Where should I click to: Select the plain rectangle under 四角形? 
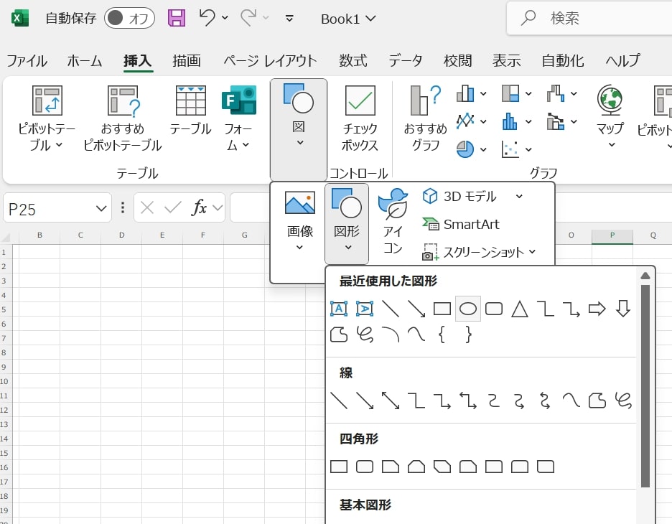tap(339, 467)
